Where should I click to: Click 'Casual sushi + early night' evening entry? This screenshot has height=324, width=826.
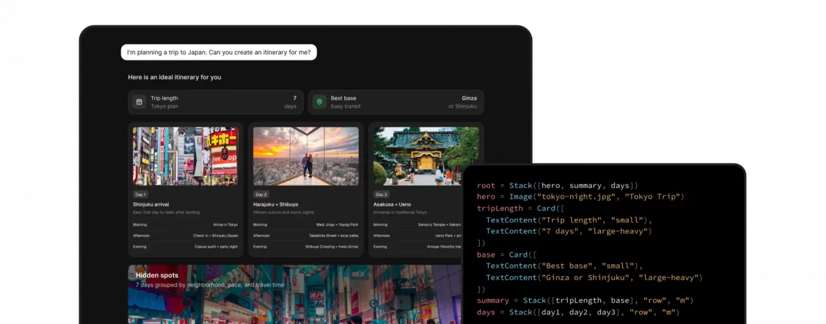point(216,246)
